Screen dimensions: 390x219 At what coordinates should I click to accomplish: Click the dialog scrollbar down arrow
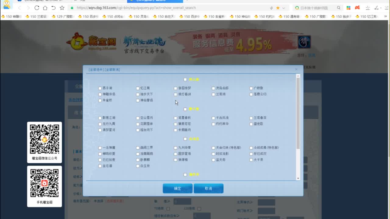[x=298, y=178]
